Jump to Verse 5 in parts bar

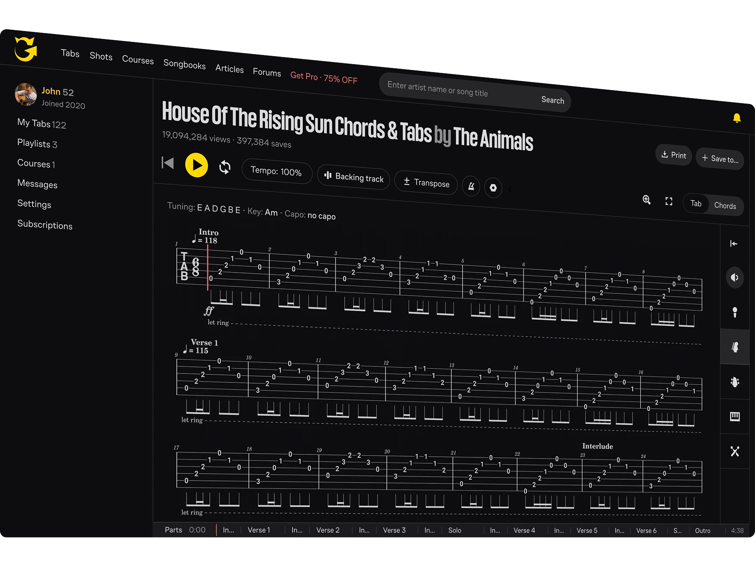coord(587,530)
